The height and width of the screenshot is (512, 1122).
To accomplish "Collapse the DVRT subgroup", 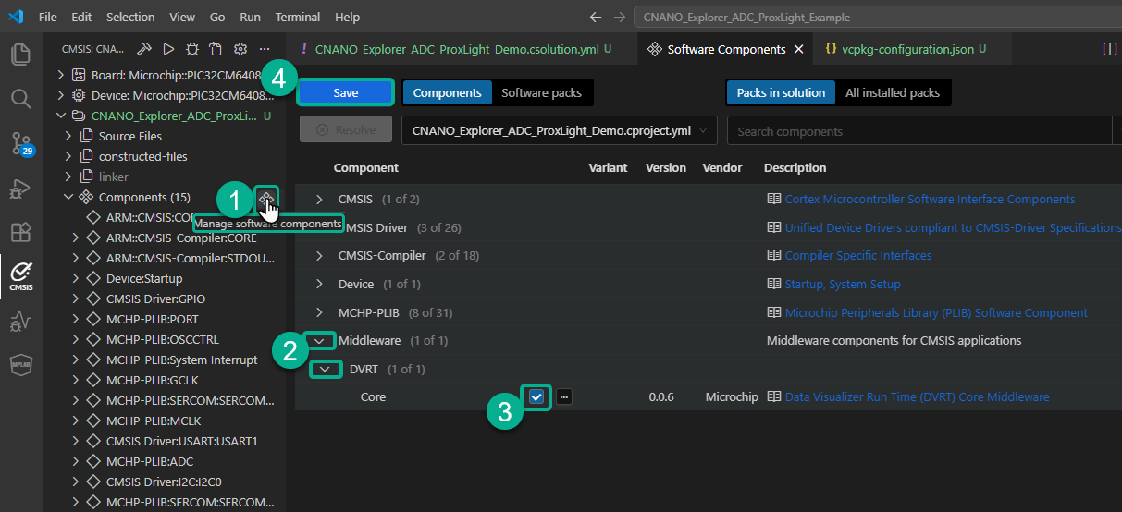I will tap(325, 369).
